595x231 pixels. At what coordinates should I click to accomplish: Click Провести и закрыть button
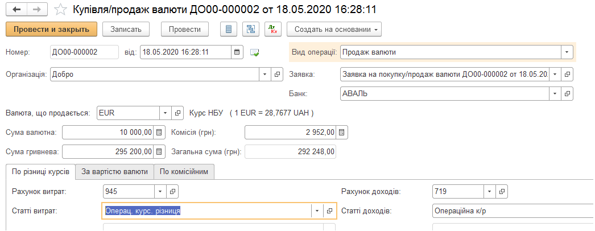point(52,30)
